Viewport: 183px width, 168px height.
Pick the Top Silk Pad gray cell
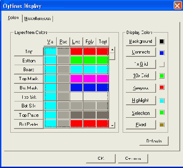click(63, 97)
